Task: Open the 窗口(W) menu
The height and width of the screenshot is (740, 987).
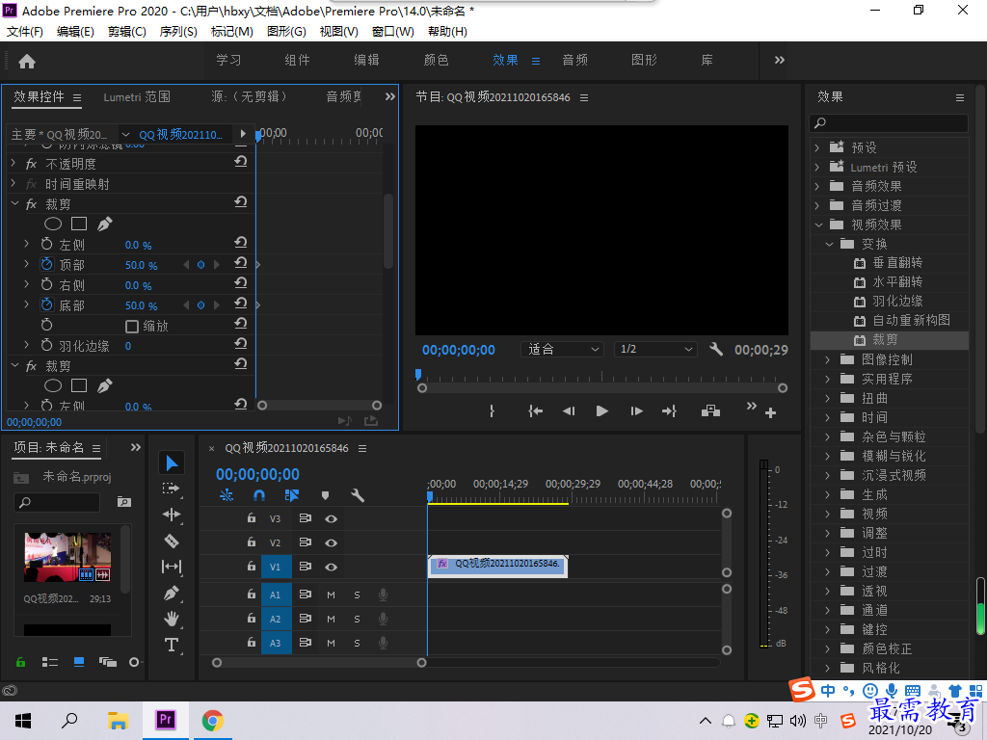Action: coord(393,32)
